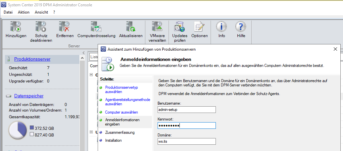Viewport: 343px width, 151px height.
Task: Click Updates prüfen icon
Action: coord(179,27)
